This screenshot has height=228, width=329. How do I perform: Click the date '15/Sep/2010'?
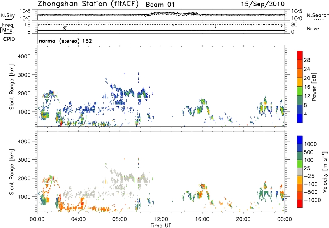coord(263,4)
